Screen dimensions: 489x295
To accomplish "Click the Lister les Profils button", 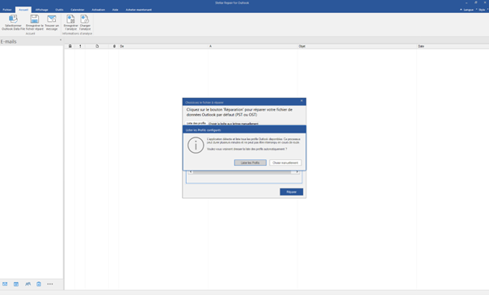I will point(250,162).
